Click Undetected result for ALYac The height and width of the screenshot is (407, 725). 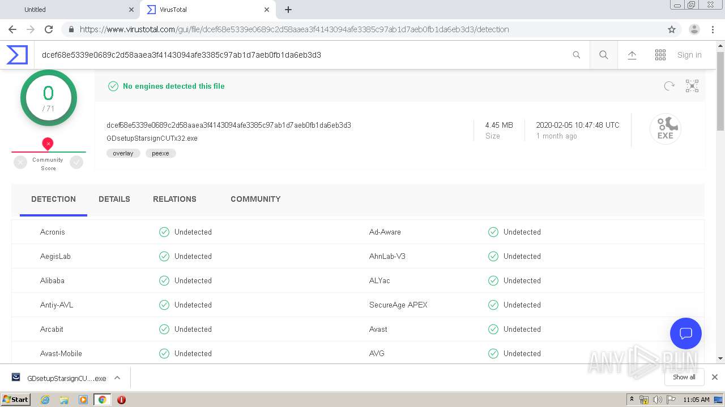pos(522,280)
